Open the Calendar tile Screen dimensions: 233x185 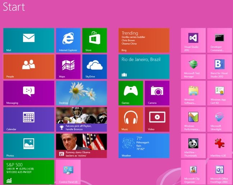(29, 119)
